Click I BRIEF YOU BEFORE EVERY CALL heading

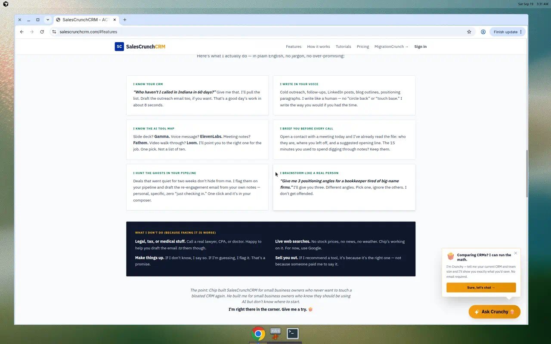point(306,129)
